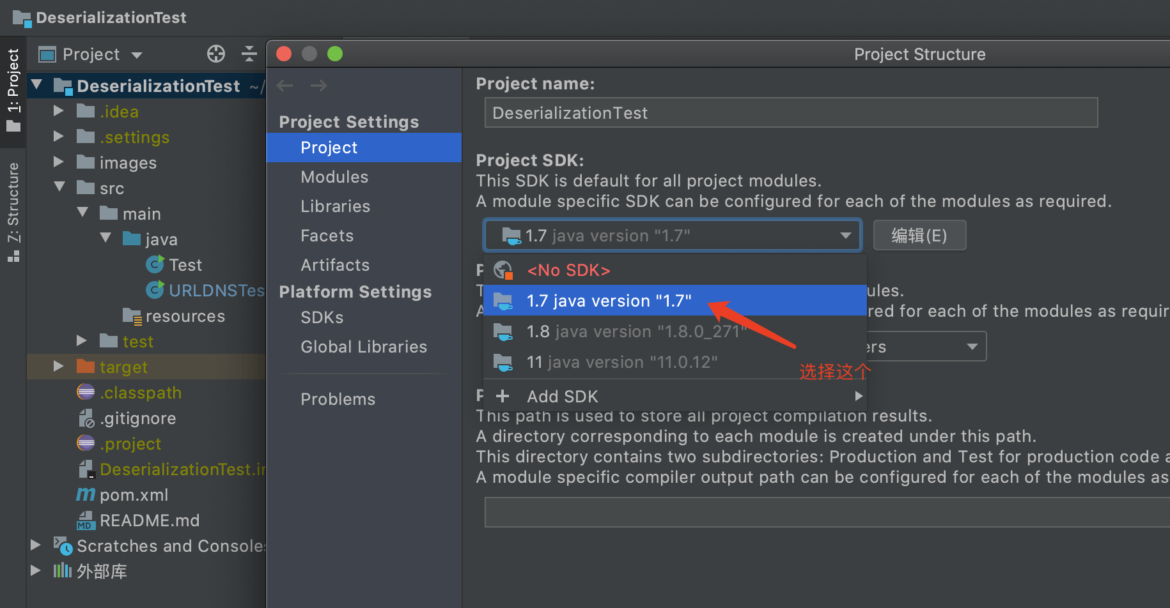This screenshot has width=1170, height=608.
Task: Click the 编辑(E) edit SDK button
Action: point(919,236)
